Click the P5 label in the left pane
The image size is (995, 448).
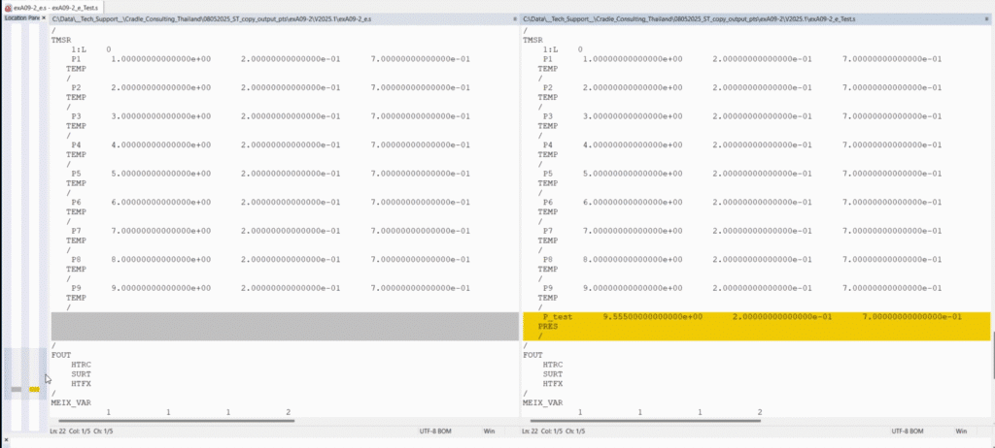76,174
